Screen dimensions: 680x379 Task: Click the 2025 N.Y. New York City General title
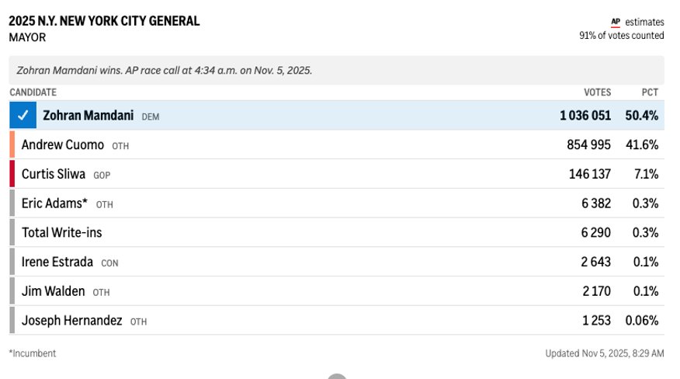[x=104, y=21]
